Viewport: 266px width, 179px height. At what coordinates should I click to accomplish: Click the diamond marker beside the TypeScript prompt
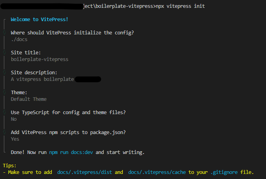tap(4, 112)
